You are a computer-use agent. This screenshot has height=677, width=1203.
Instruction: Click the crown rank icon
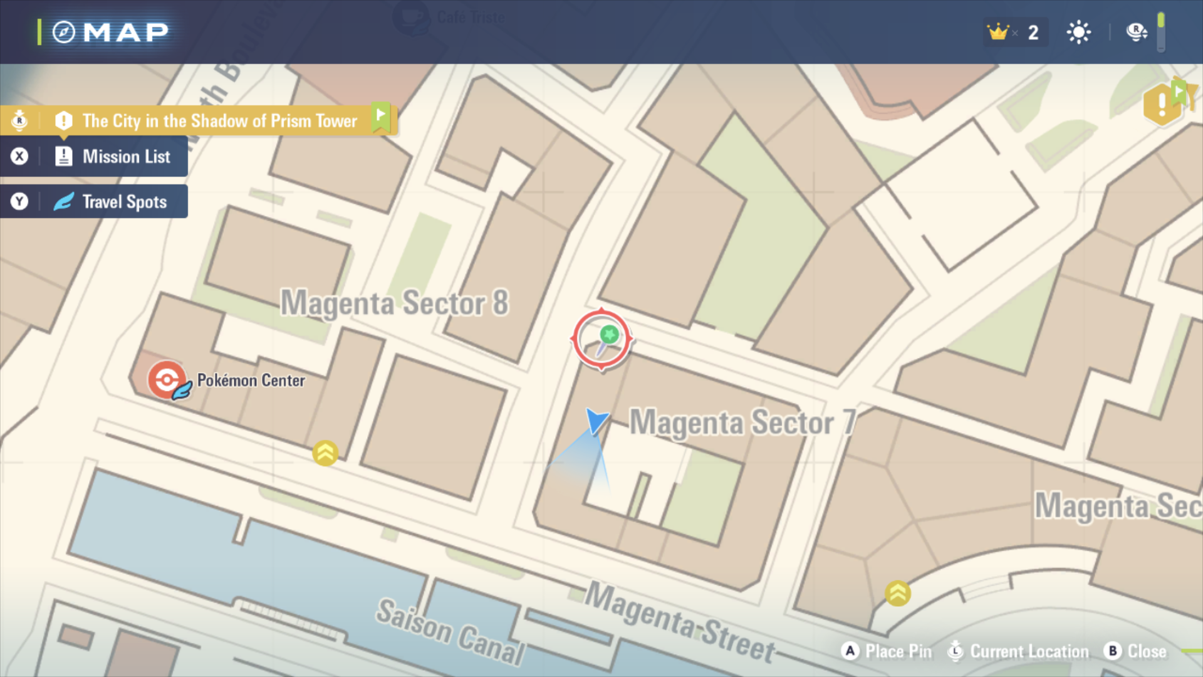click(997, 31)
